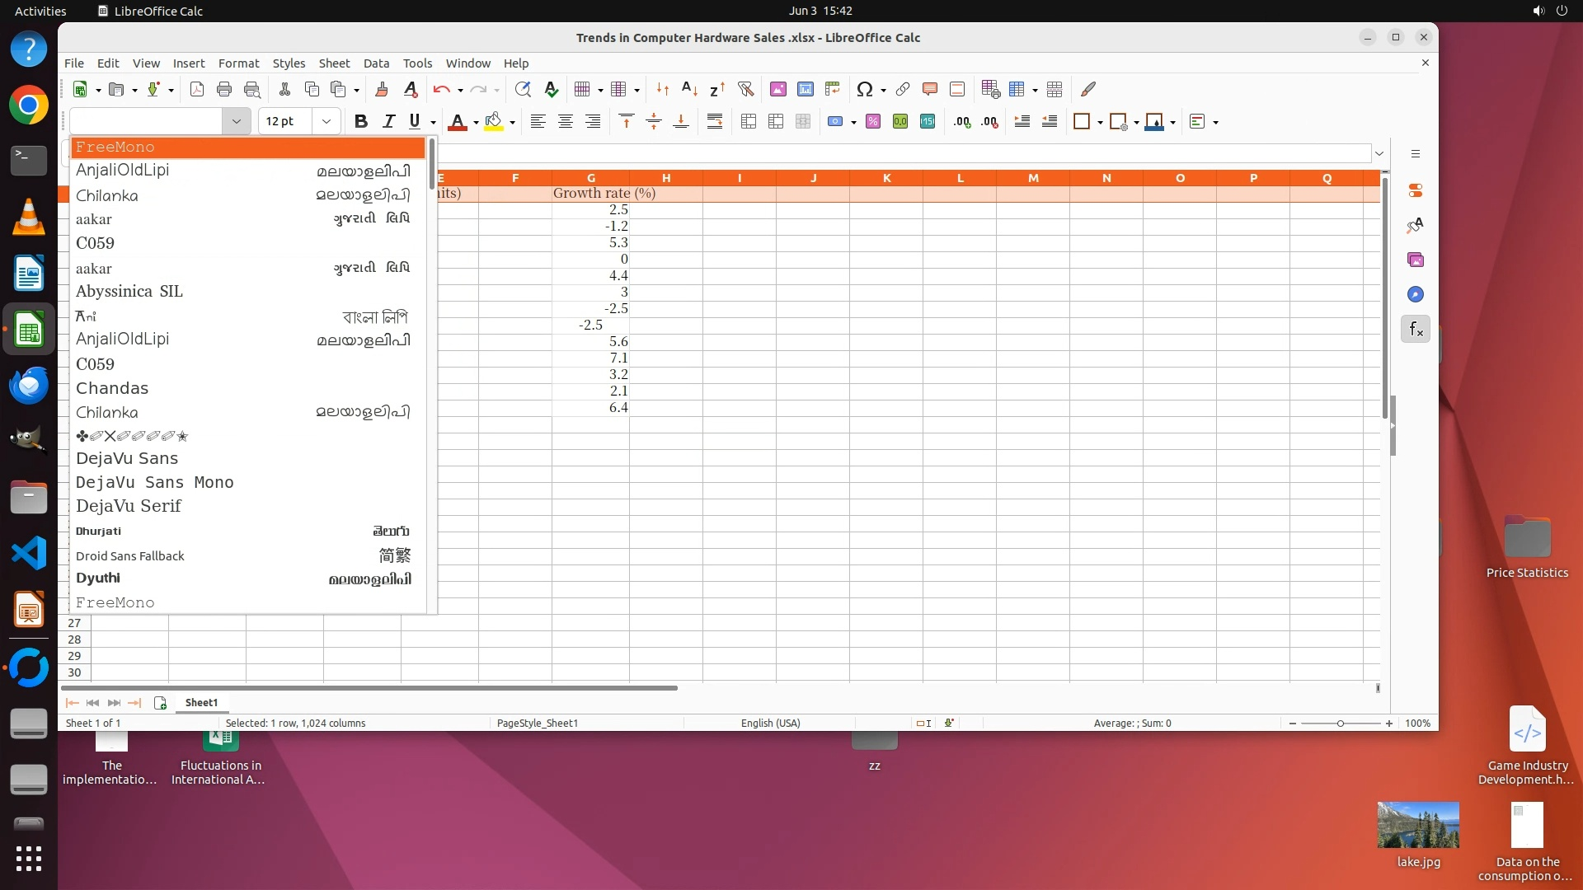The height and width of the screenshot is (890, 1583).
Task: Click the Sort Ascending icon
Action: [x=689, y=89]
